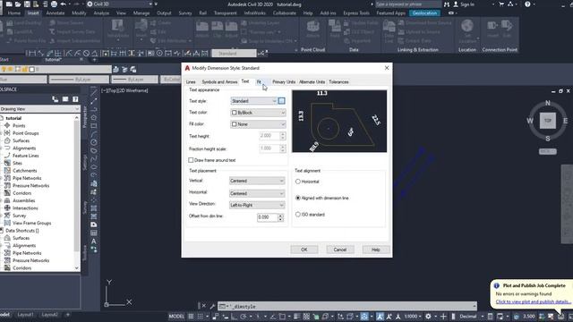Image resolution: width=573 pixels, height=322 pixels.
Task: Switch to the Alternate Units tab
Action: 312,81
